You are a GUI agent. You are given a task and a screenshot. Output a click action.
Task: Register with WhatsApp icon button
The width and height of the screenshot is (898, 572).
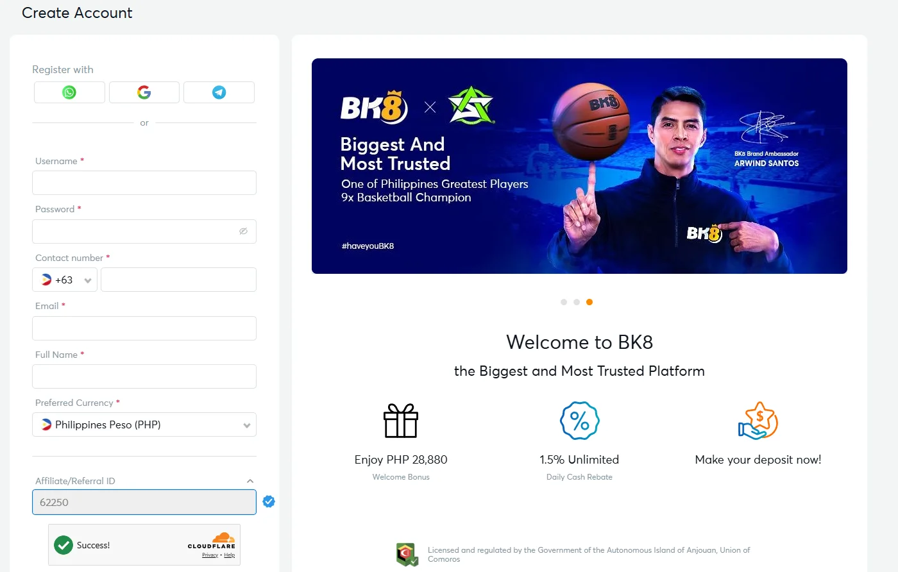[69, 92]
